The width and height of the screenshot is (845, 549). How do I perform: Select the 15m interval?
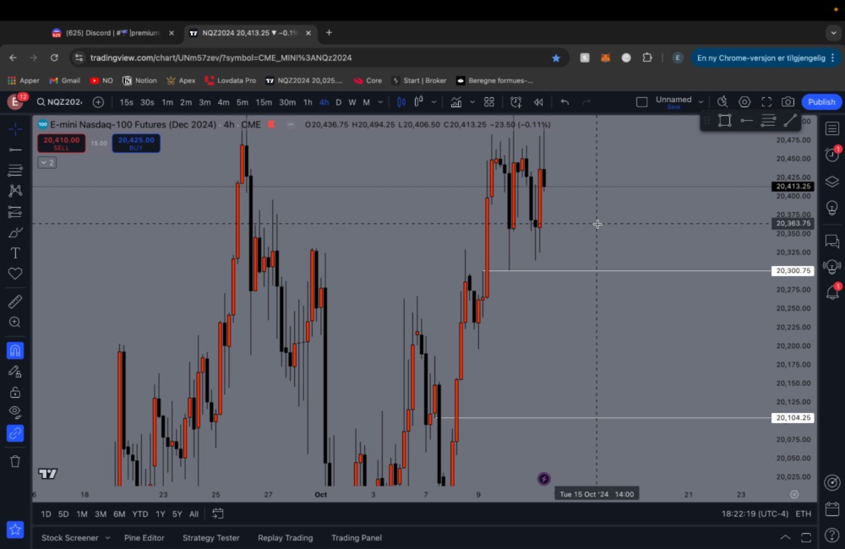(x=264, y=102)
